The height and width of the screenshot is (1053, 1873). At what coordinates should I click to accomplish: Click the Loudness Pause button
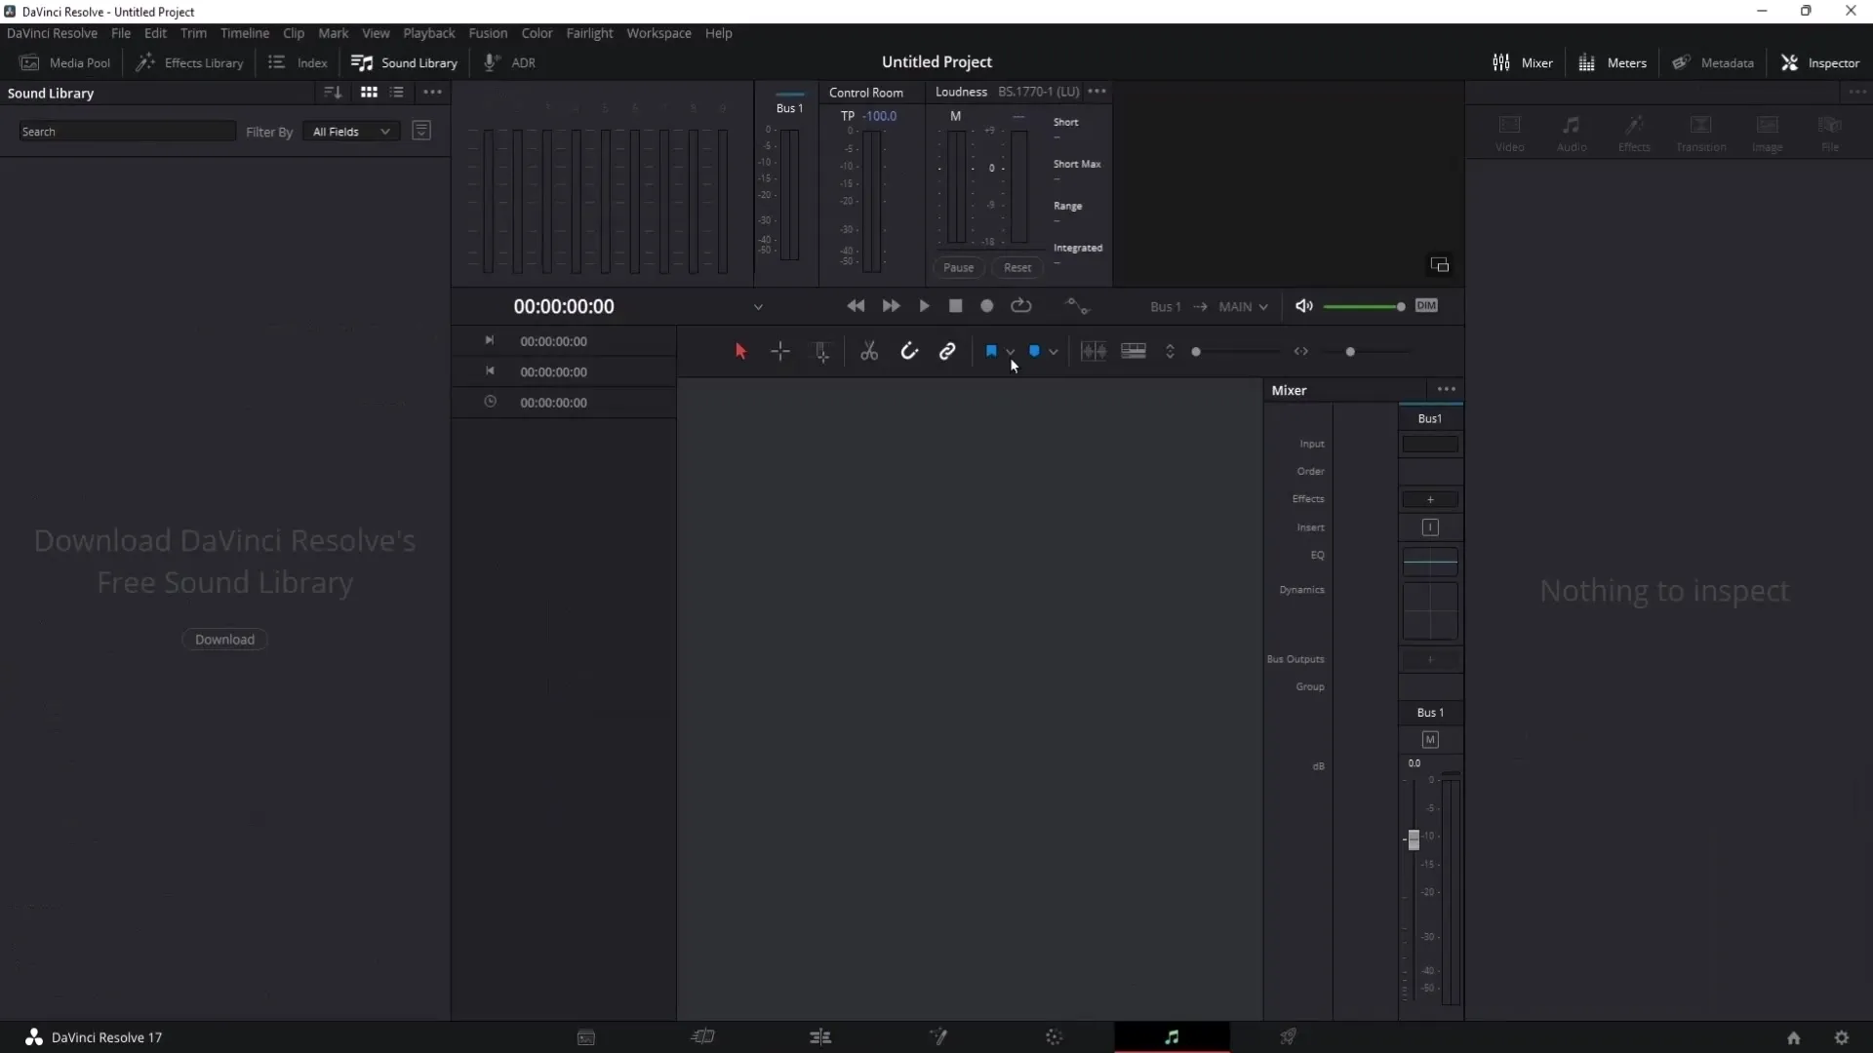pos(958,267)
